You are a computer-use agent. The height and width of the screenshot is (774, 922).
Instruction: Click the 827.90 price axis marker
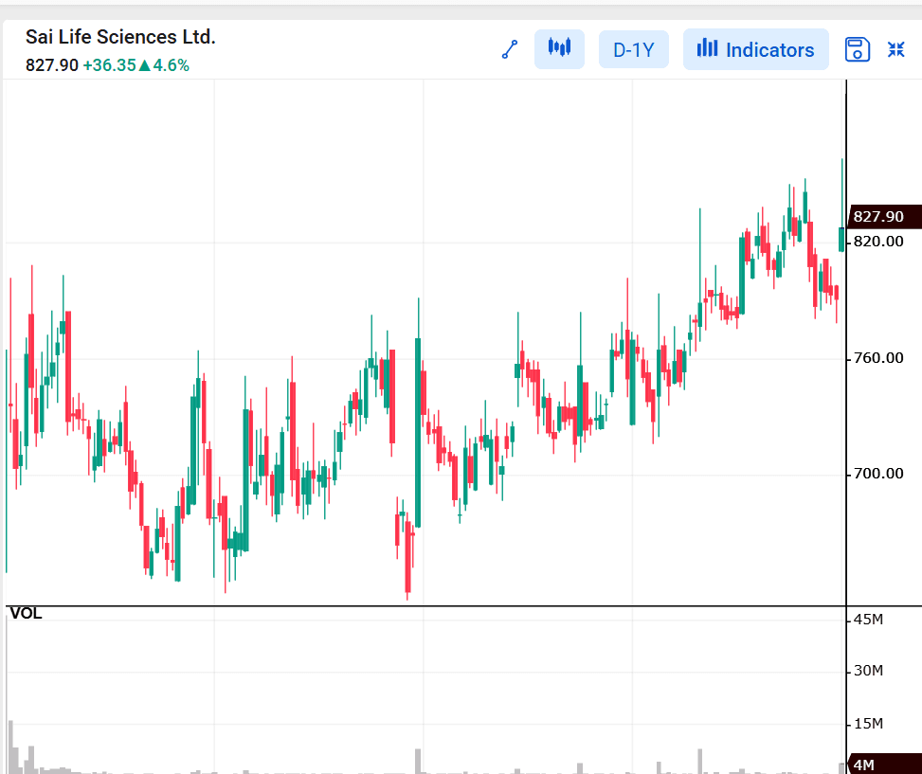884,216
